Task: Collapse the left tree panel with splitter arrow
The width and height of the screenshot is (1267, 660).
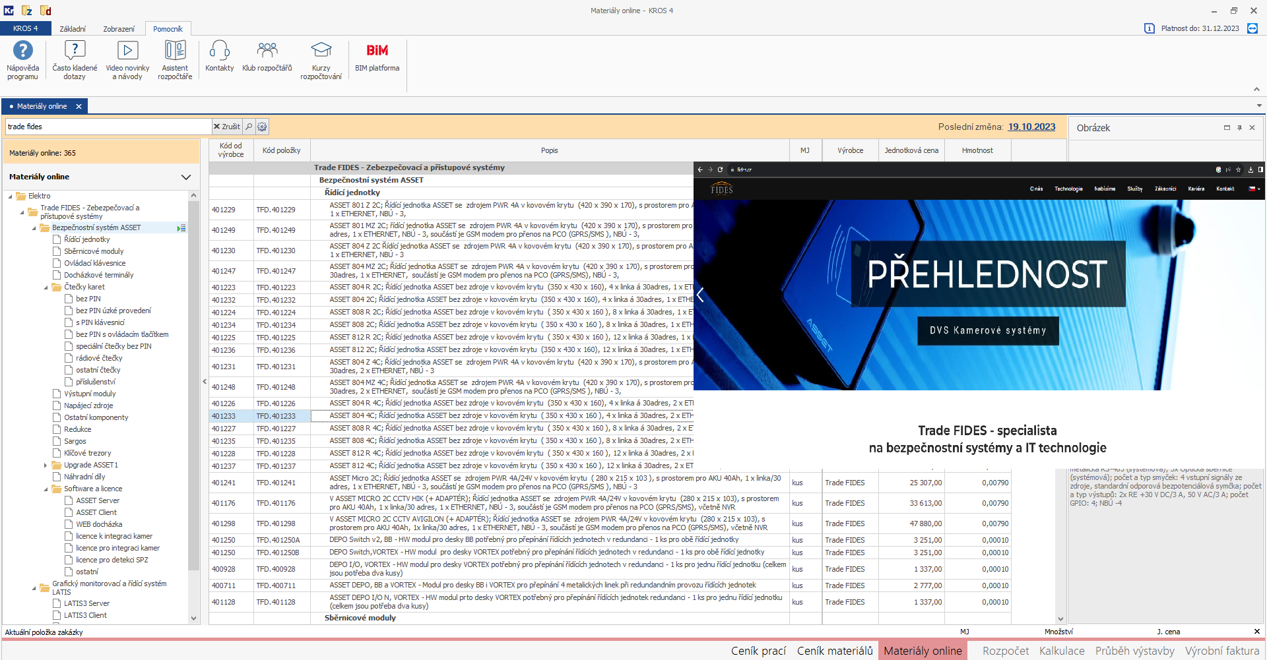Action: (205, 381)
